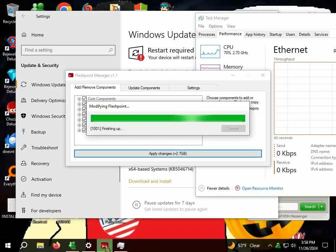Open File Explorer from taskbar
The height and width of the screenshot is (252, 336).
pos(40,245)
